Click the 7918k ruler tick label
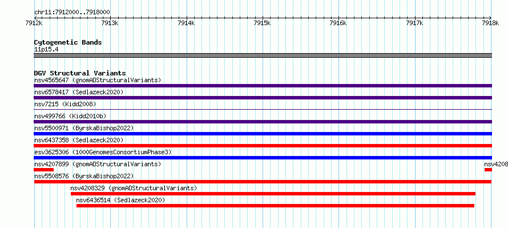This screenshot has height=228, width=508. click(490, 23)
